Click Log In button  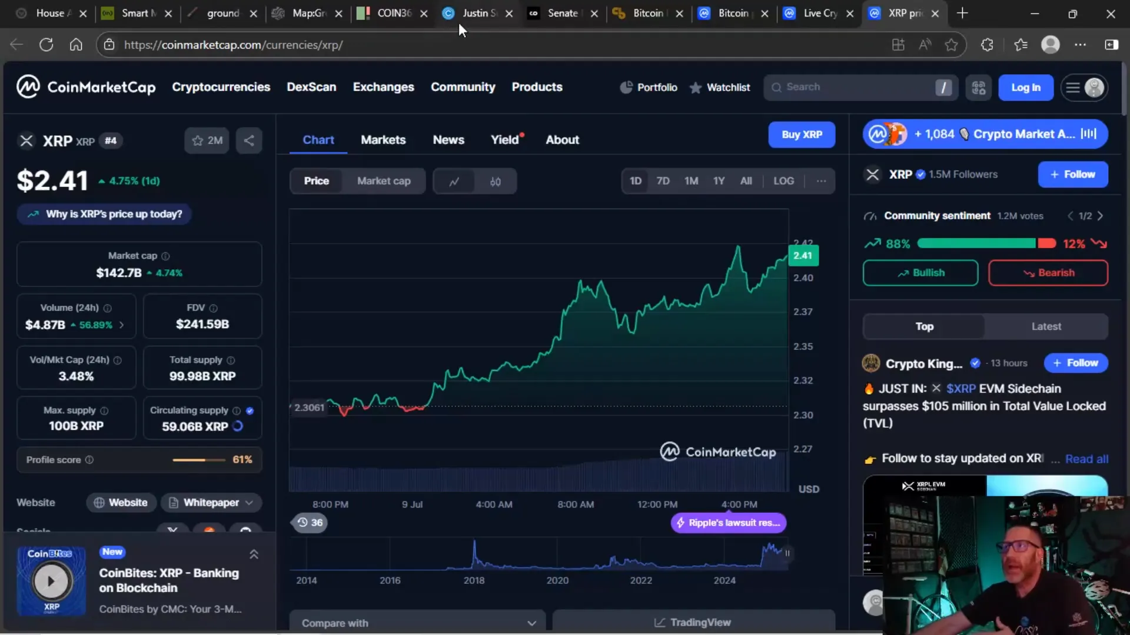coord(1026,88)
